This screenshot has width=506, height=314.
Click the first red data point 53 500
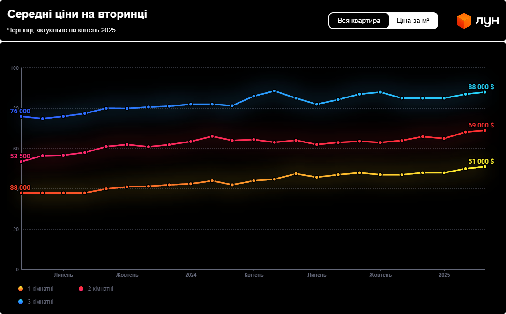21,162
